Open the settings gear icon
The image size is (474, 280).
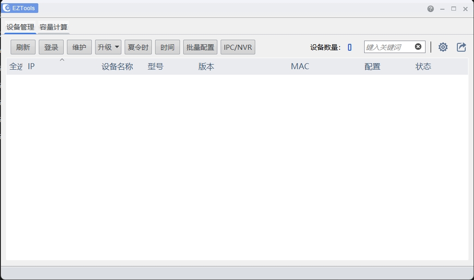(x=443, y=47)
